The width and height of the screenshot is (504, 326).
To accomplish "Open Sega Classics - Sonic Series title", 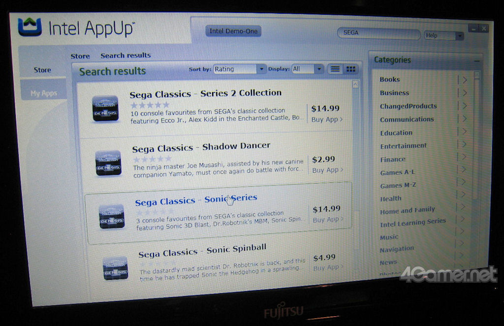I will click(x=196, y=200).
